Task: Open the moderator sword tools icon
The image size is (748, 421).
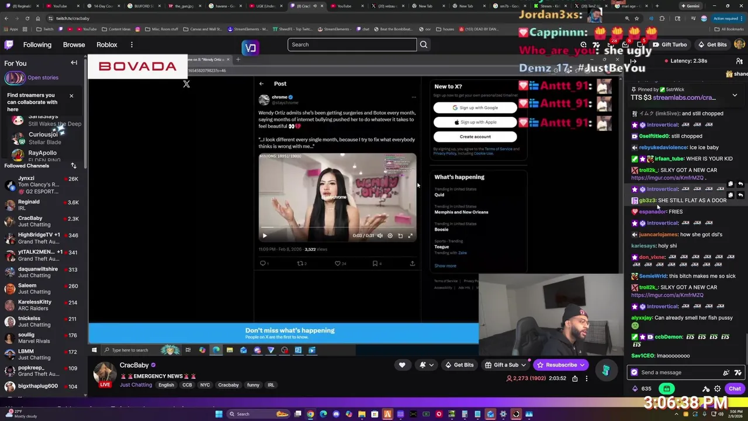Action: [706, 389]
